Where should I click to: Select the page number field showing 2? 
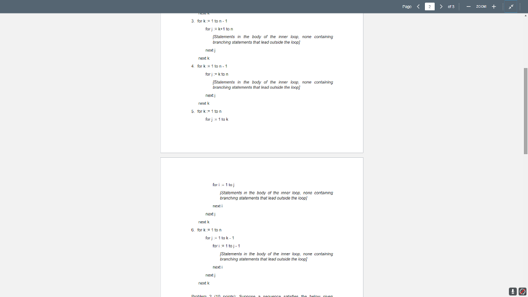[430, 7]
